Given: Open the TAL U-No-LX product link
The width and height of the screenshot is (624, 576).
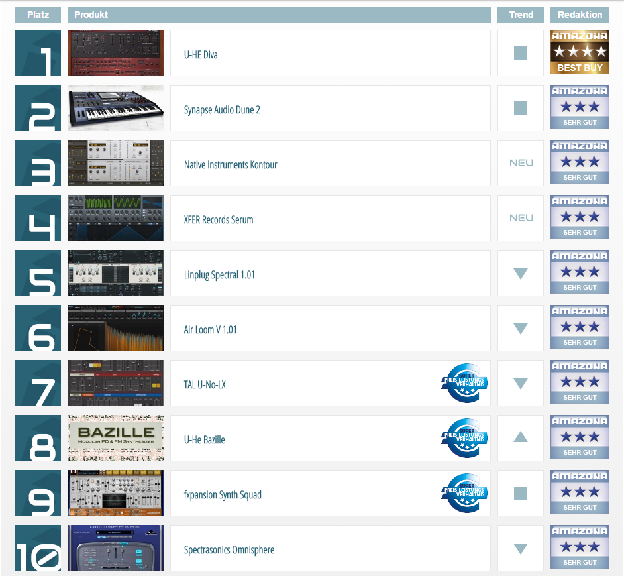Looking at the screenshot, I should [x=205, y=385].
